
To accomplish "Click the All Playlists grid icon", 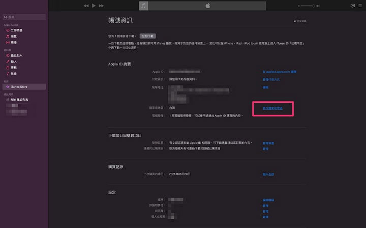I will (8, 100).
